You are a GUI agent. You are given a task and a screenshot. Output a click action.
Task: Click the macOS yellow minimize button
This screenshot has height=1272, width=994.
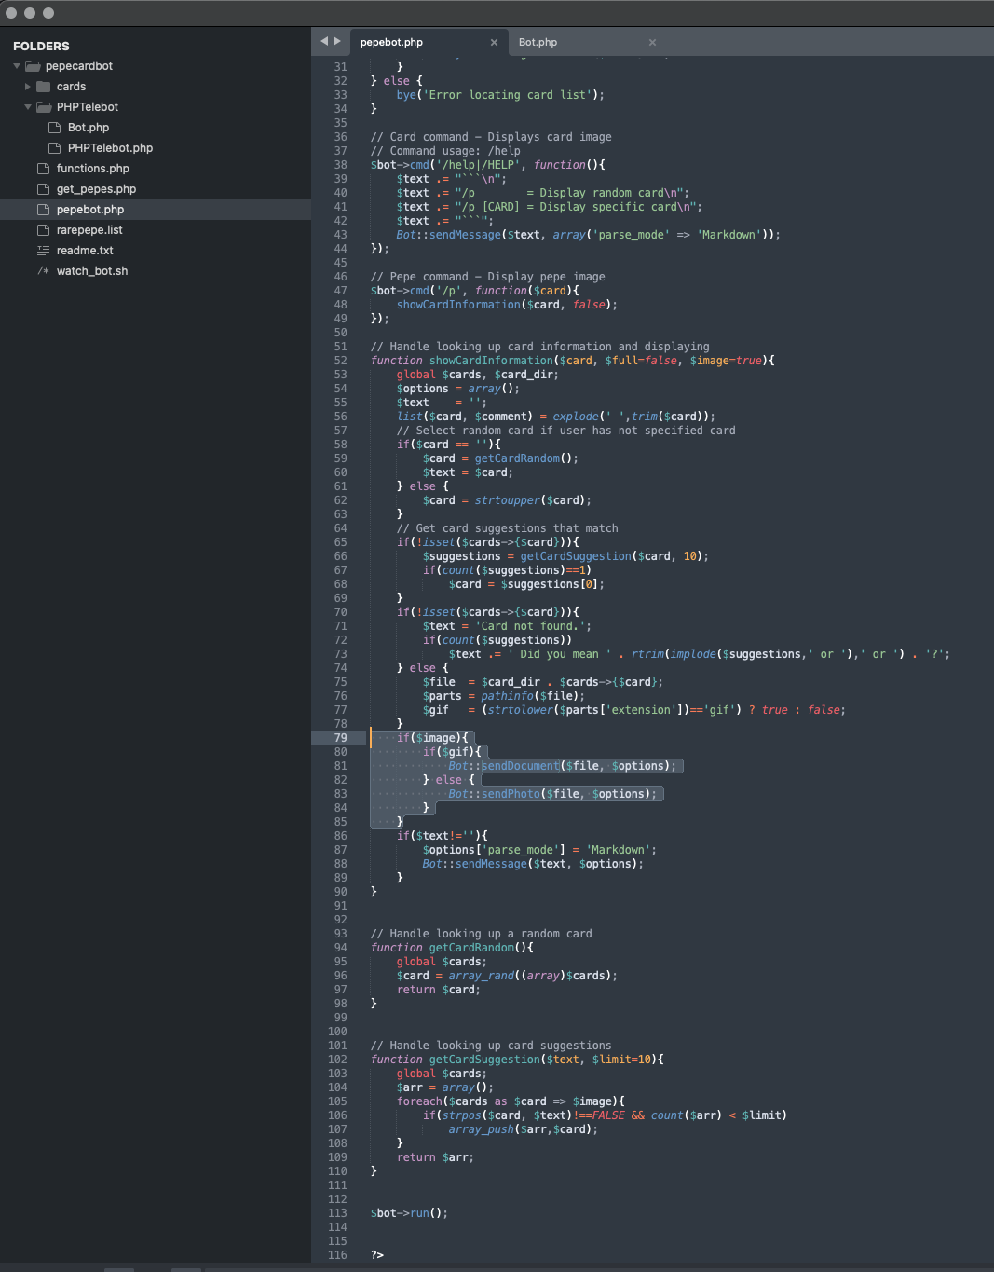pos(30,13)
